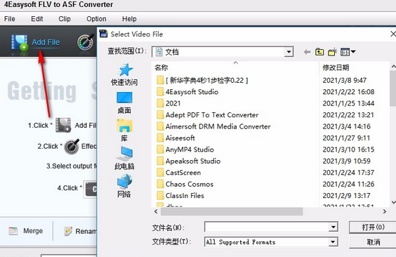Expand the 查找范围 location dropdown
The width and height of the screenshot is (396, 257).
[289, 52]
